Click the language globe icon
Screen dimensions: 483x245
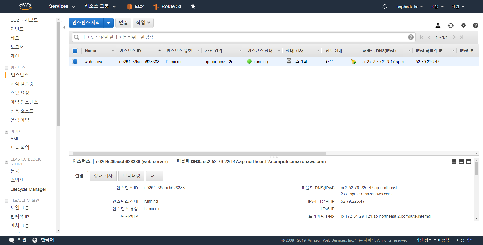pos(35,240)
